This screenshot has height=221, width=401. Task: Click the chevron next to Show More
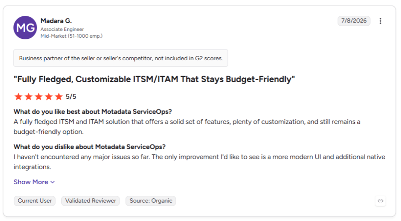(53, 182)
